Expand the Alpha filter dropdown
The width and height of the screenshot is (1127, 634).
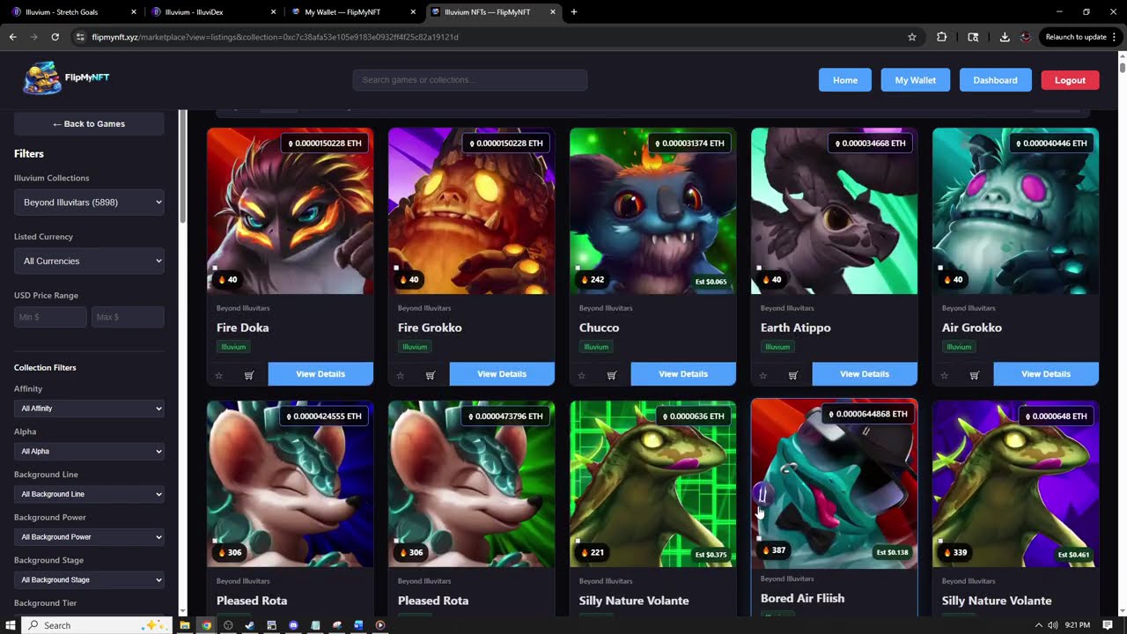pos(89,452)
